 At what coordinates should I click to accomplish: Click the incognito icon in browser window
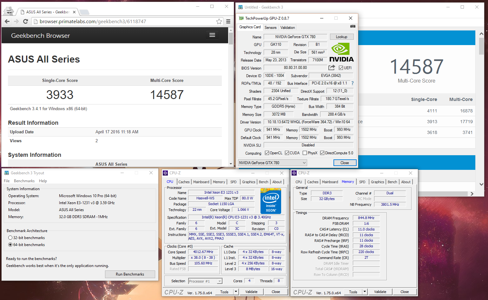(x=9, y=11)
